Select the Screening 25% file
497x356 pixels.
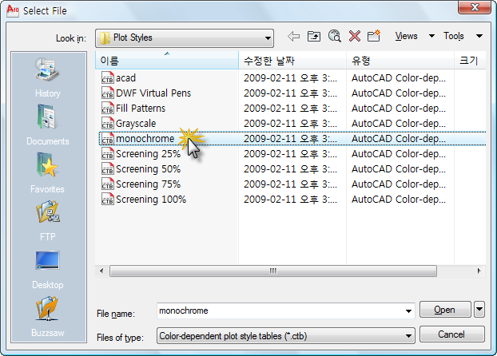pos(148,153)
